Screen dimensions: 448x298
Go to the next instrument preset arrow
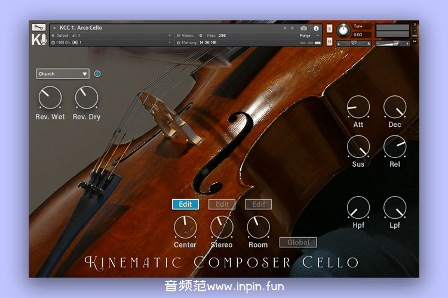coord(292,28)
